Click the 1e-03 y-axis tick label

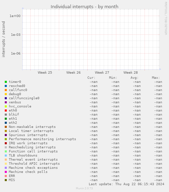click(x=16, y=35)
